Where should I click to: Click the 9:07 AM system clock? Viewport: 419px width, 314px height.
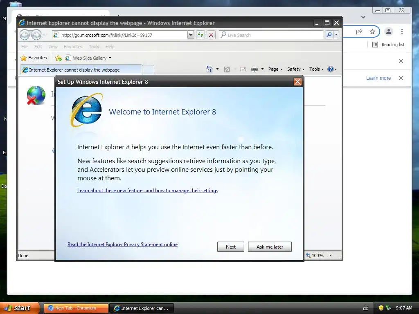404,308
